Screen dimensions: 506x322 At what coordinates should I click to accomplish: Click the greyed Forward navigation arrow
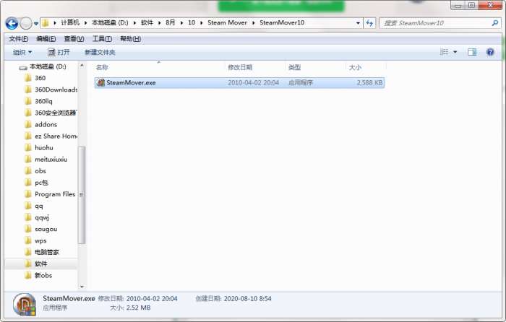click(x=26, y=23)
